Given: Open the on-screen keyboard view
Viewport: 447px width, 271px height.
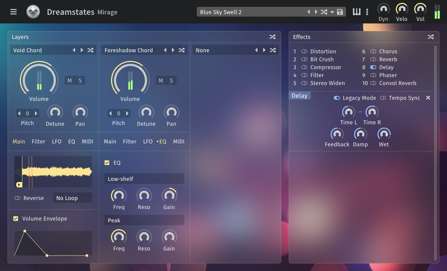Looking at the screenshot, I should (x=356, y=11).
